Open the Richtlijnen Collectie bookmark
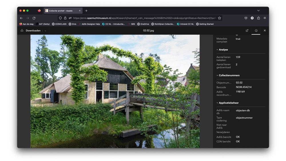 (163, 24)
